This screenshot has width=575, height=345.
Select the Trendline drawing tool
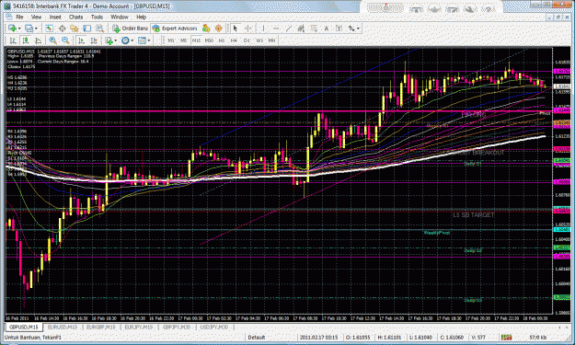[x=289, y=29]
